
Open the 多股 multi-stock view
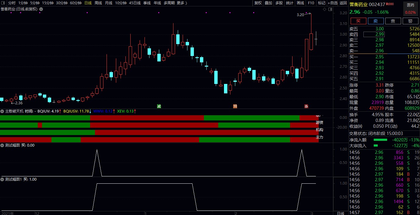point(279,3)
